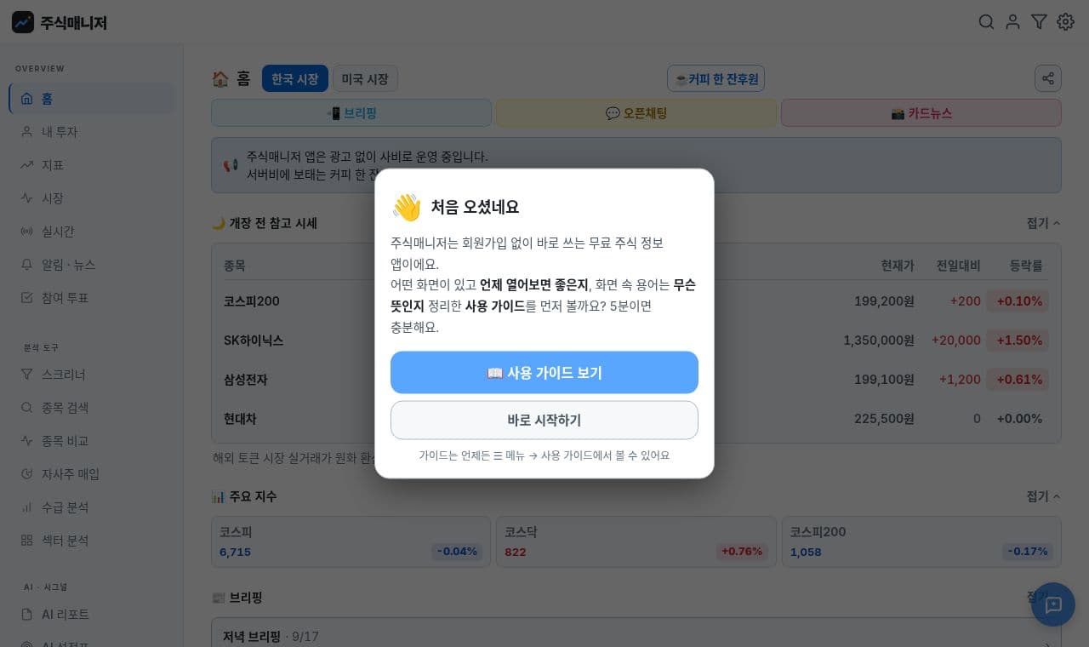Open 실시간 sidebar item
Image resolution: width=1089 pixels, height=647 pixels.
[x=92, y=232]
